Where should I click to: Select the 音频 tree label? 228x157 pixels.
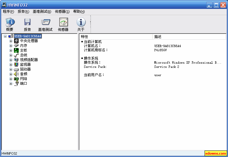click(23, 74)
